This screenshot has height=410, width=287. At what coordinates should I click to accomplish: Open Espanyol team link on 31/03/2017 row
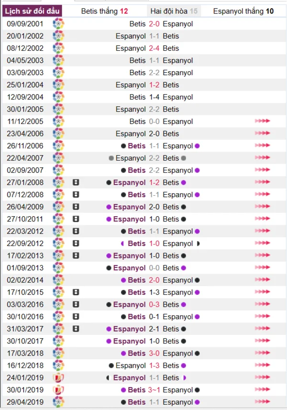[x=129, y=329]
